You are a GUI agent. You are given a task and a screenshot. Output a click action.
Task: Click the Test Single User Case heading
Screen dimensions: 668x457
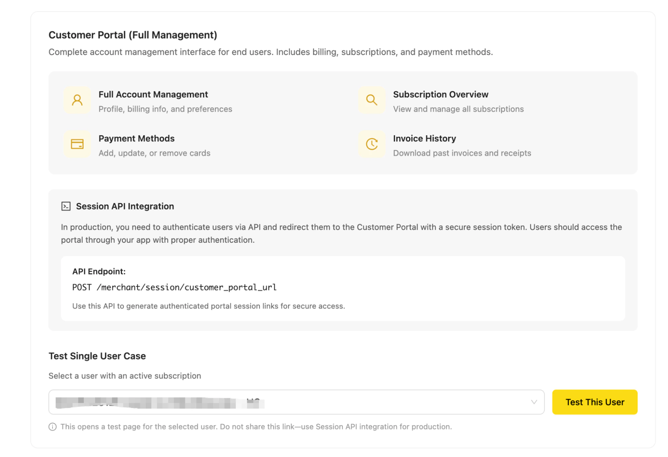point(97,356)
